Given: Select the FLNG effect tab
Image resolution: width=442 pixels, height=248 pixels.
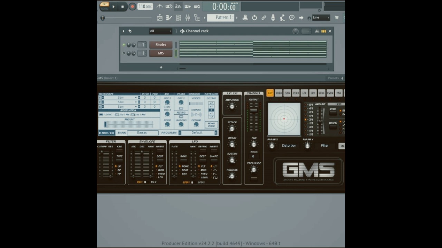Looking at the screenshot, I should pyautogui.click(x=287, y=93).
